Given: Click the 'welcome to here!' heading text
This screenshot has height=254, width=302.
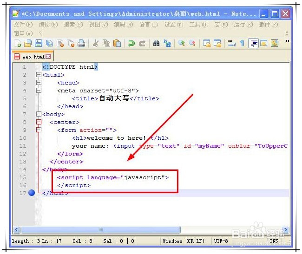Looking at the screenshot, I should [116, 138].
